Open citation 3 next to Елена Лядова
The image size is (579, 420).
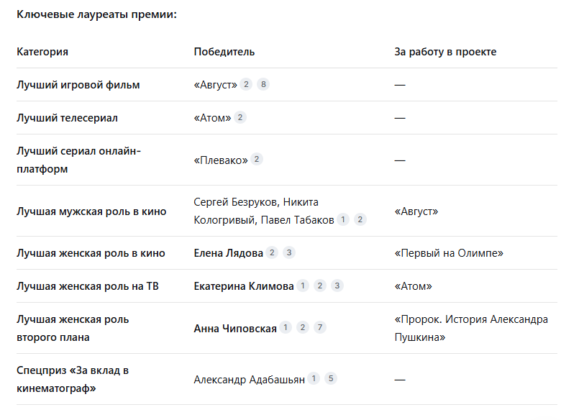pyautogui.click(x=289, y=253)
